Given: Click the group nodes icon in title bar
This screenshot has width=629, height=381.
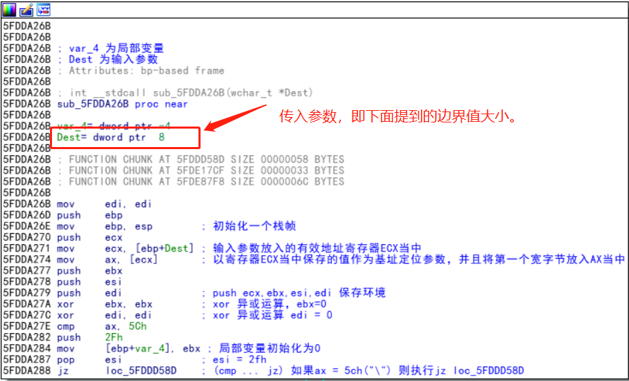Looking at the screenshot, I should pyautogui.click(x=44, y=10).
